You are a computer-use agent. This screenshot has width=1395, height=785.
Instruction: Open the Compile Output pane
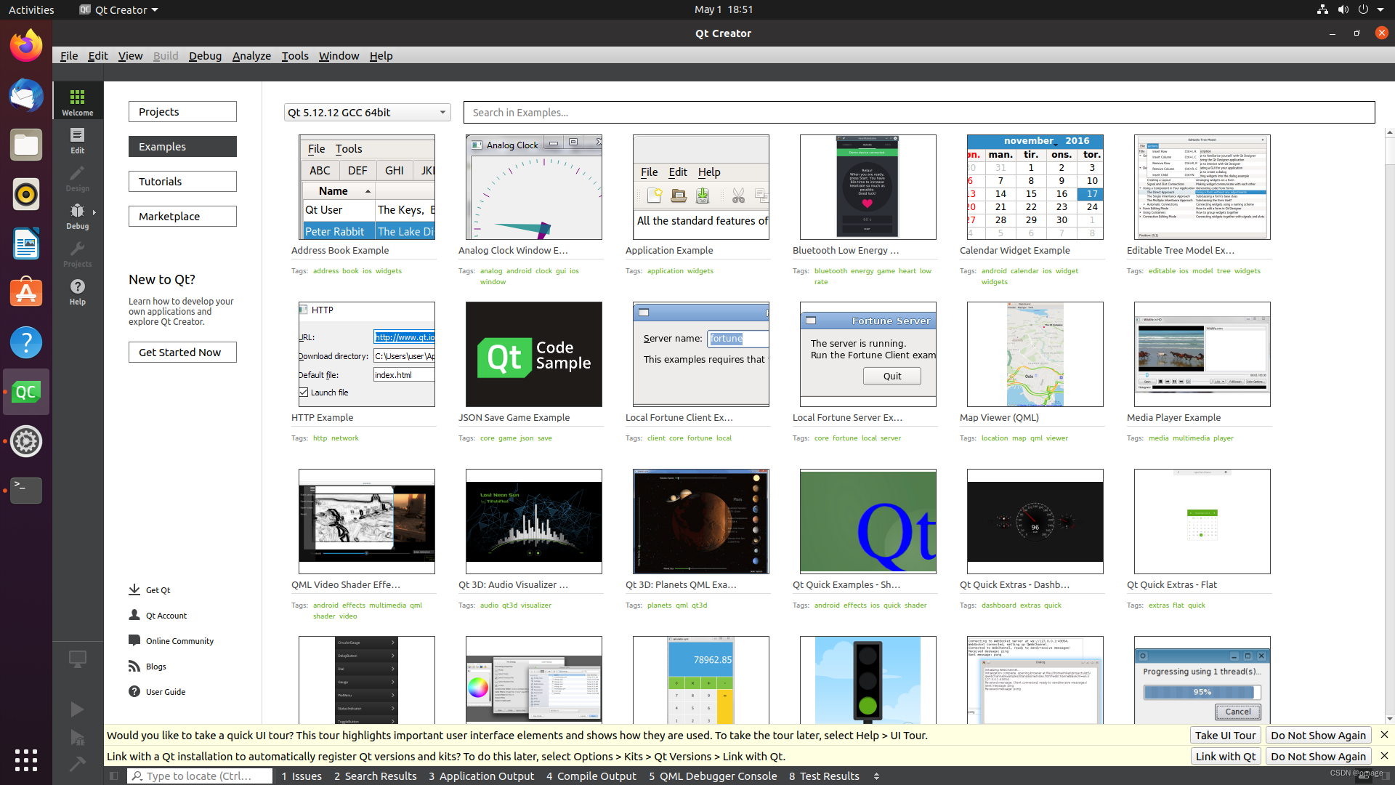[x=591, y=776]
